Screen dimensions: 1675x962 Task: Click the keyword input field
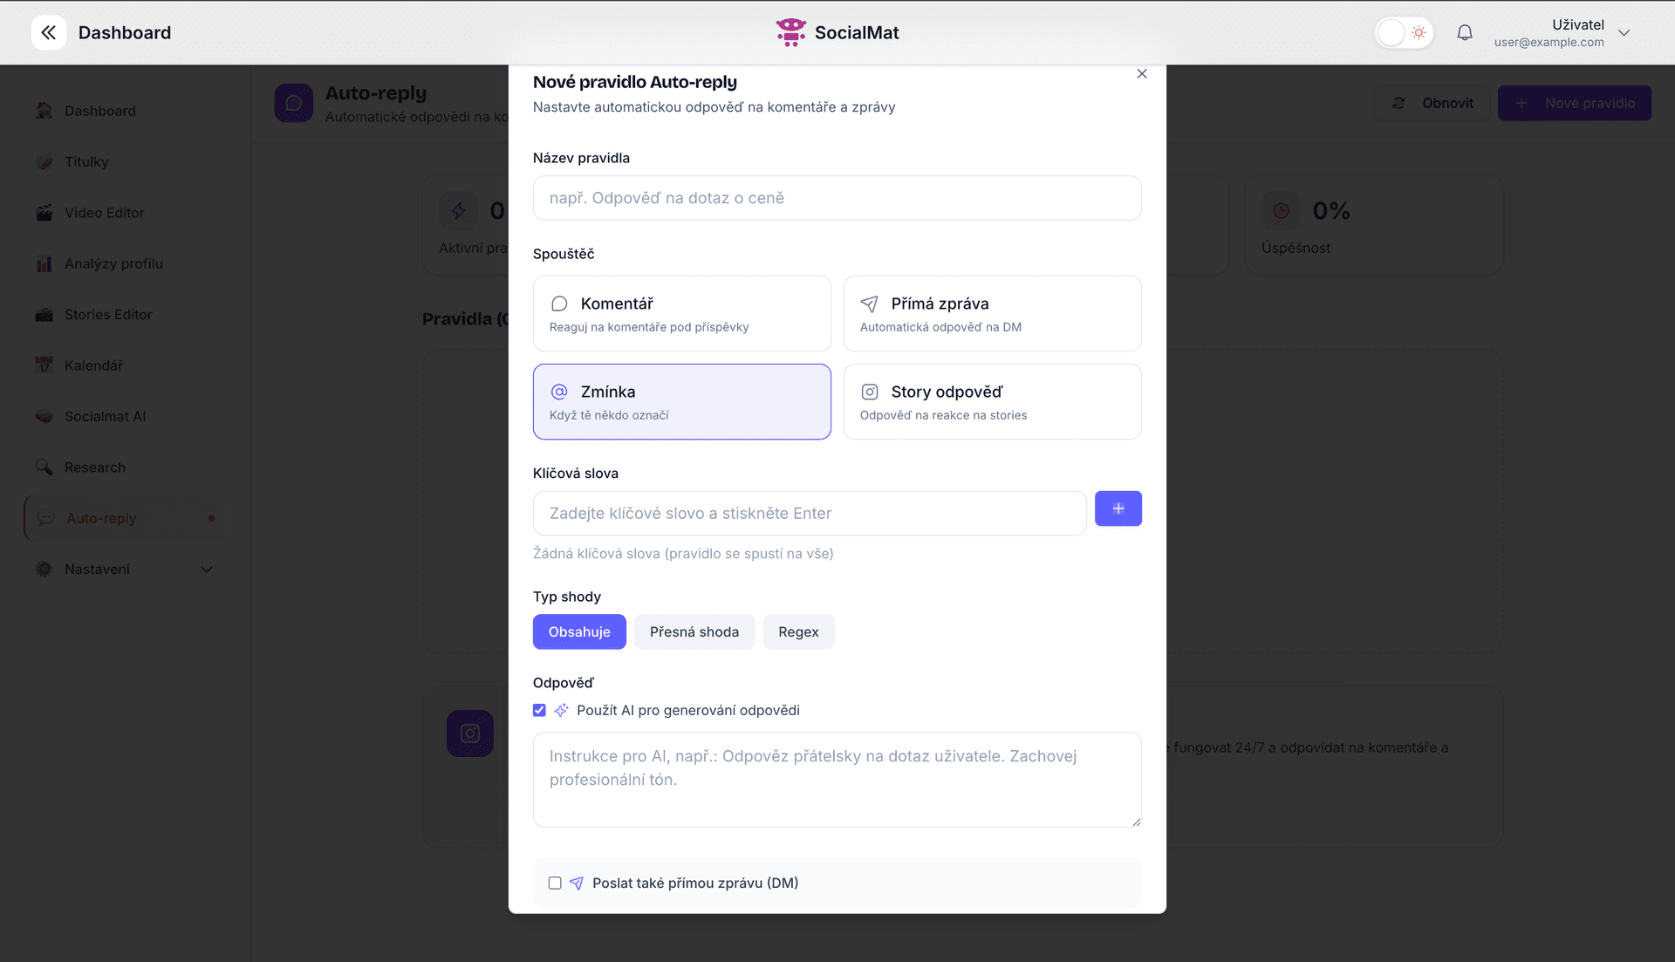tap(809, 514)
